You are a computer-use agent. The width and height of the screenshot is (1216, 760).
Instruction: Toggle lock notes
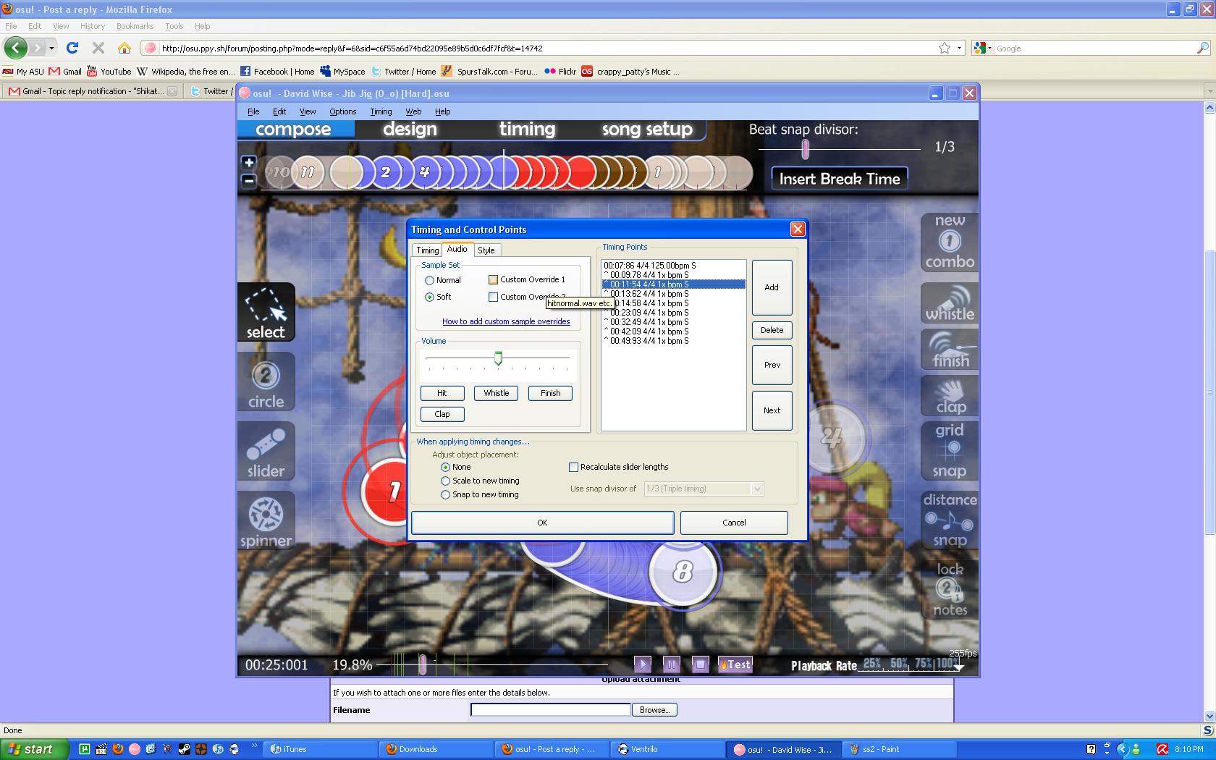pos(950,589)
